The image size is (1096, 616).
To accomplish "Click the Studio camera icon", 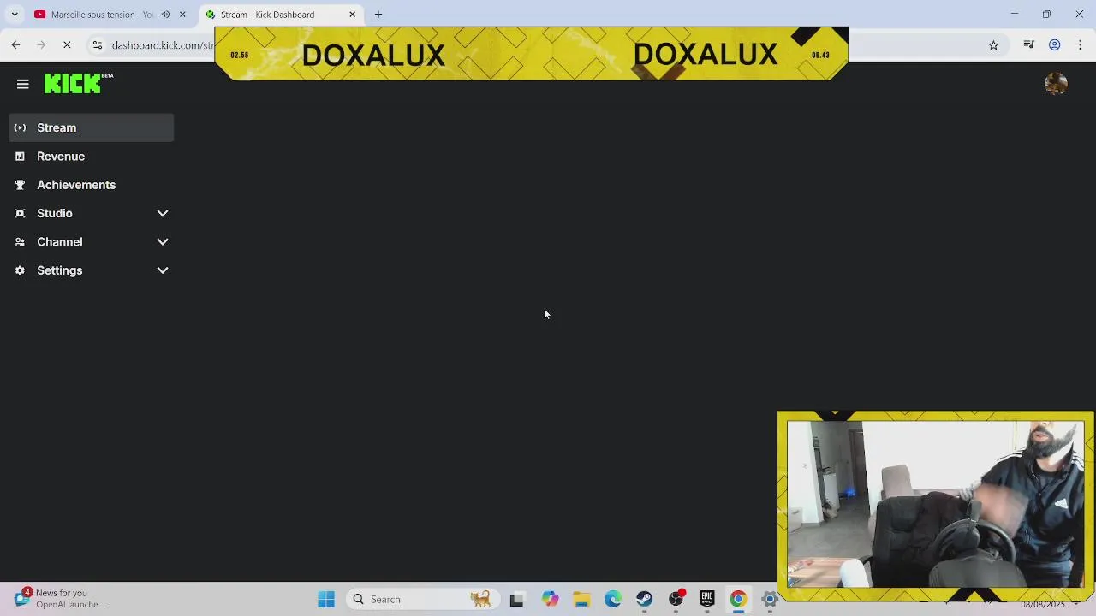I will [20, 213].
